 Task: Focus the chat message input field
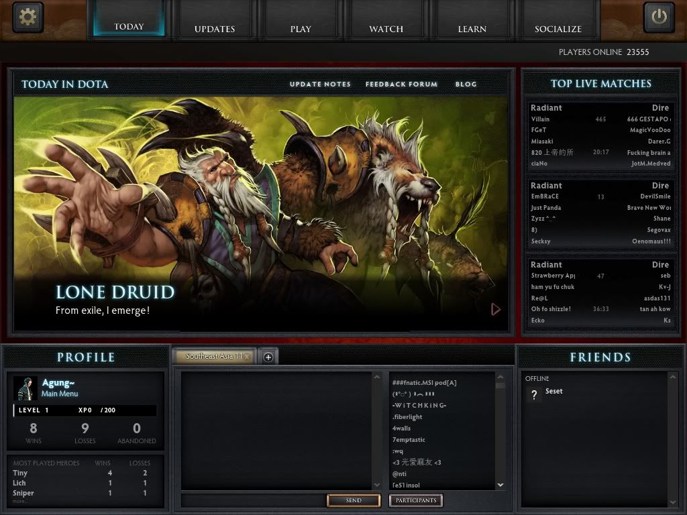(254, 500)
